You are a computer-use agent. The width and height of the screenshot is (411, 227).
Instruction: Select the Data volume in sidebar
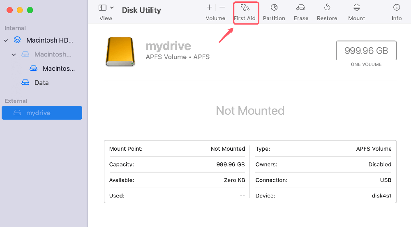pos(41,82)
